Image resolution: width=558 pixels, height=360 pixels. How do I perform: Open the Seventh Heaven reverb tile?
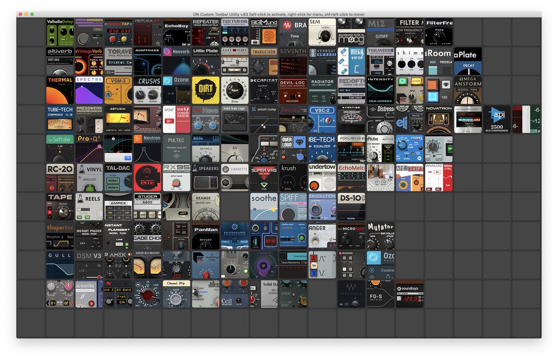pyautogui.click(x=293, y=61)
